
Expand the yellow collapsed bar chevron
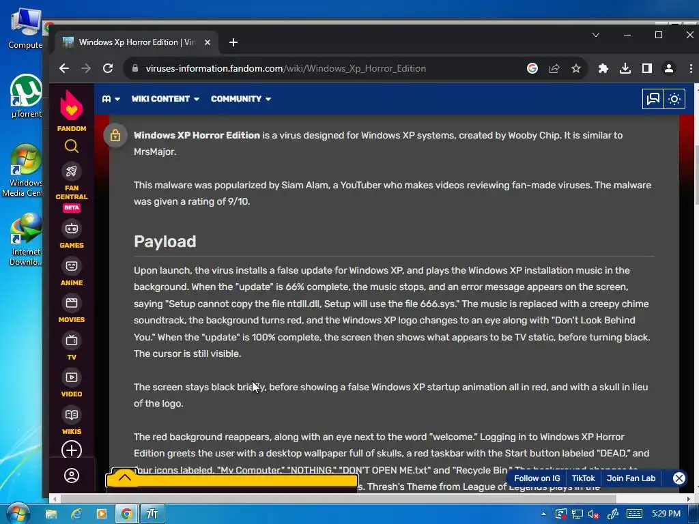click(x=124, y=478)
